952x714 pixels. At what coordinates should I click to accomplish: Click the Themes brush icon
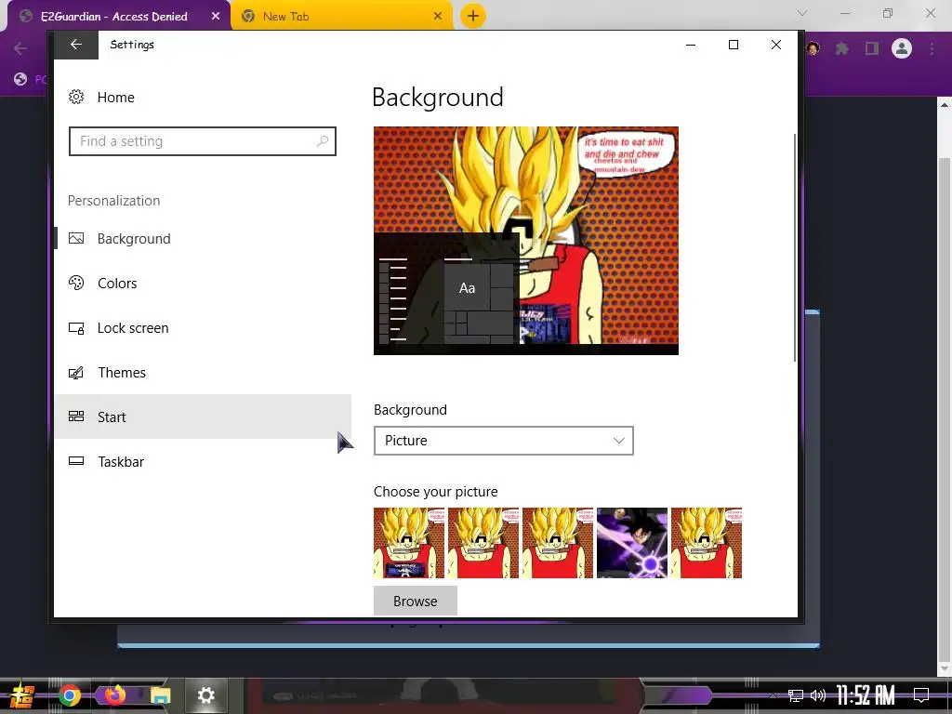click(76, 373)
